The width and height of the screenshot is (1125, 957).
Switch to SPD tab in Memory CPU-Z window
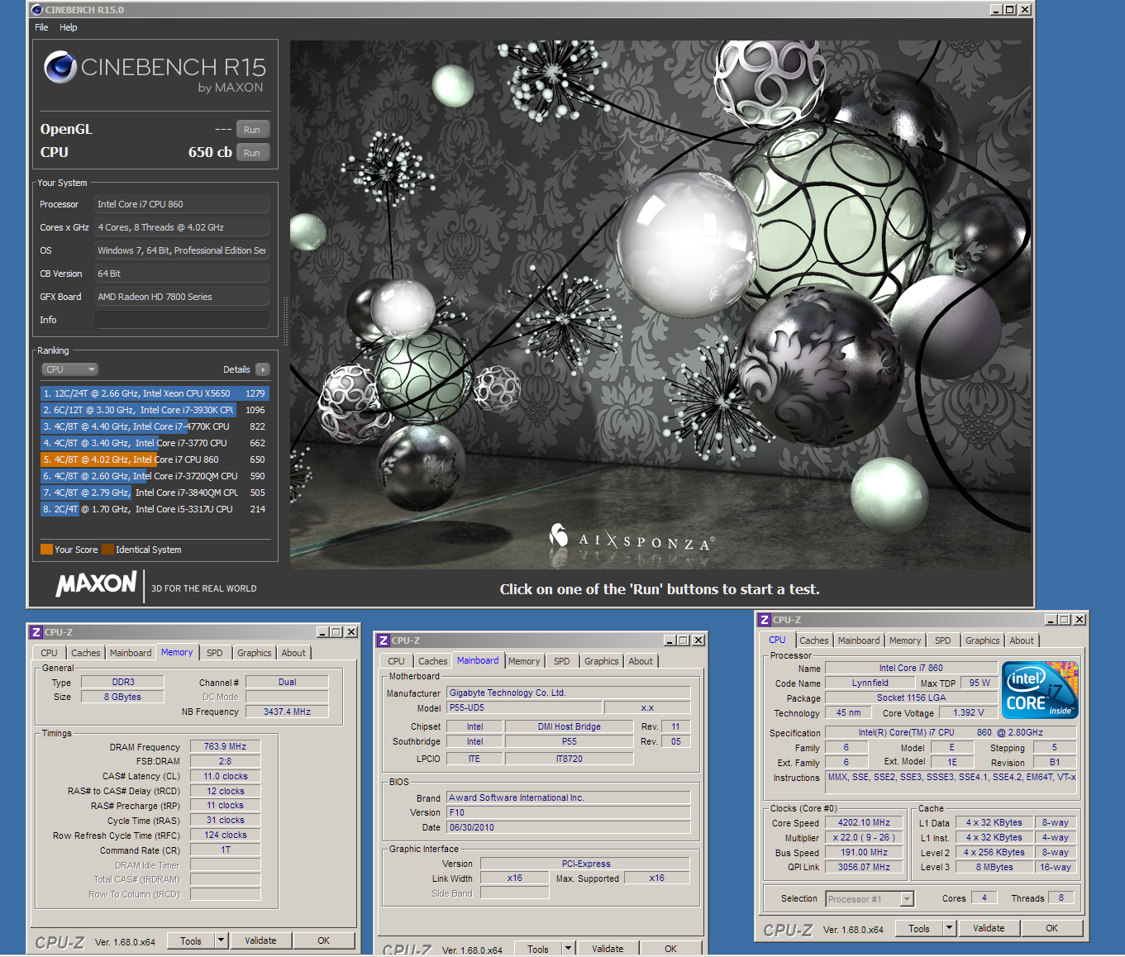215,653
